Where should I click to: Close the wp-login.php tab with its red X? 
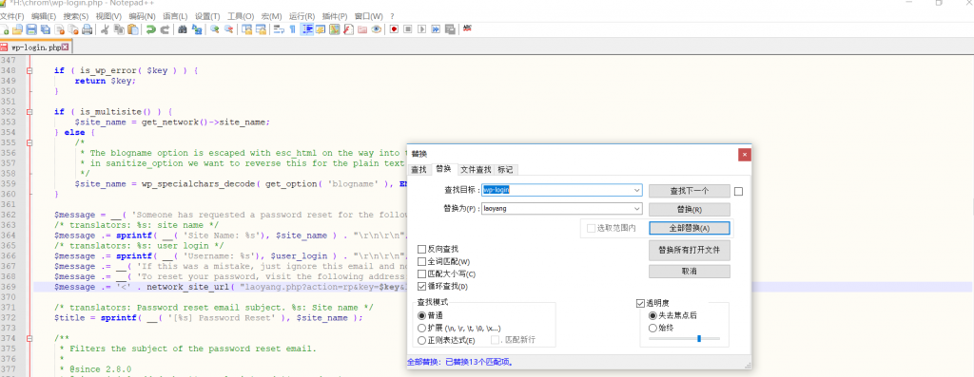click(66, 47)
